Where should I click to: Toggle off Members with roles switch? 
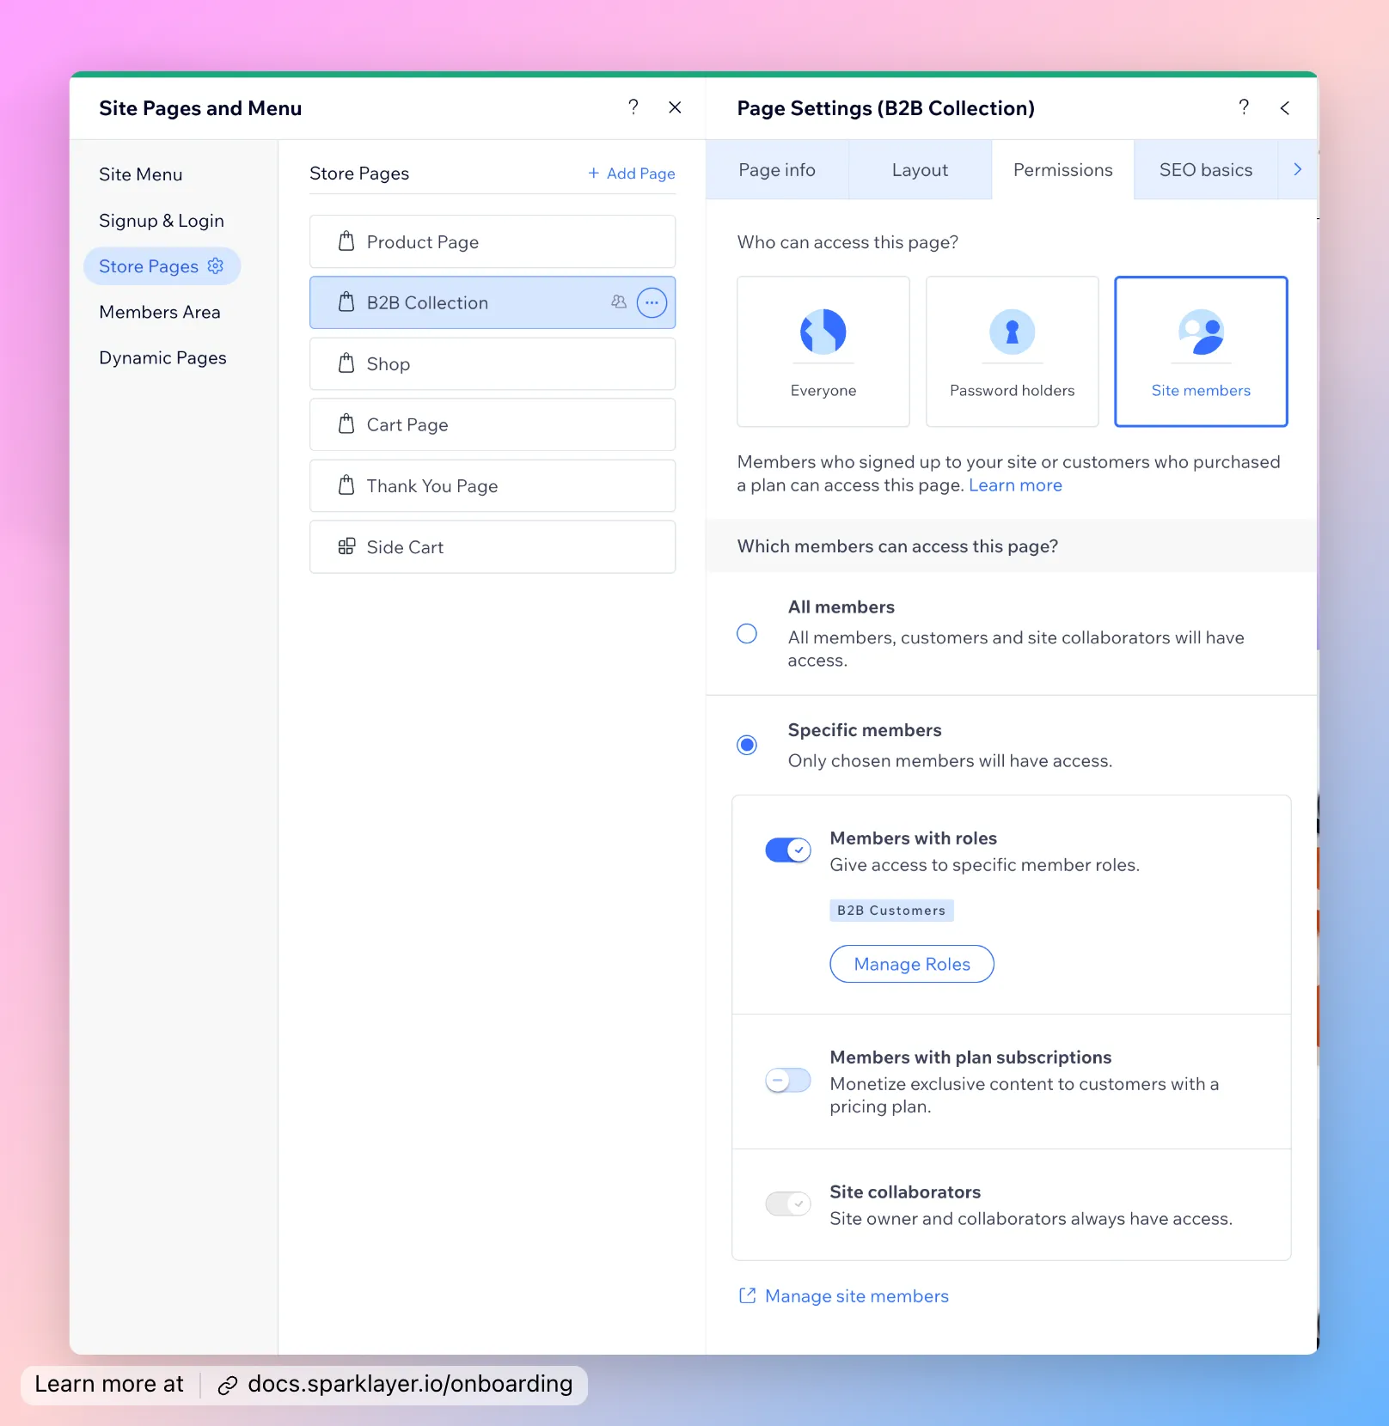788,850
